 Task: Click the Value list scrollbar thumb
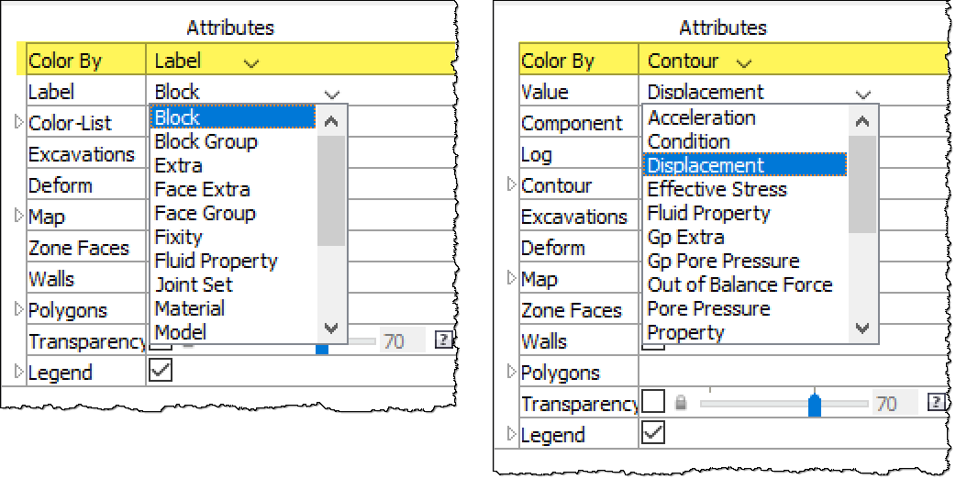click(x=862, y=184)
